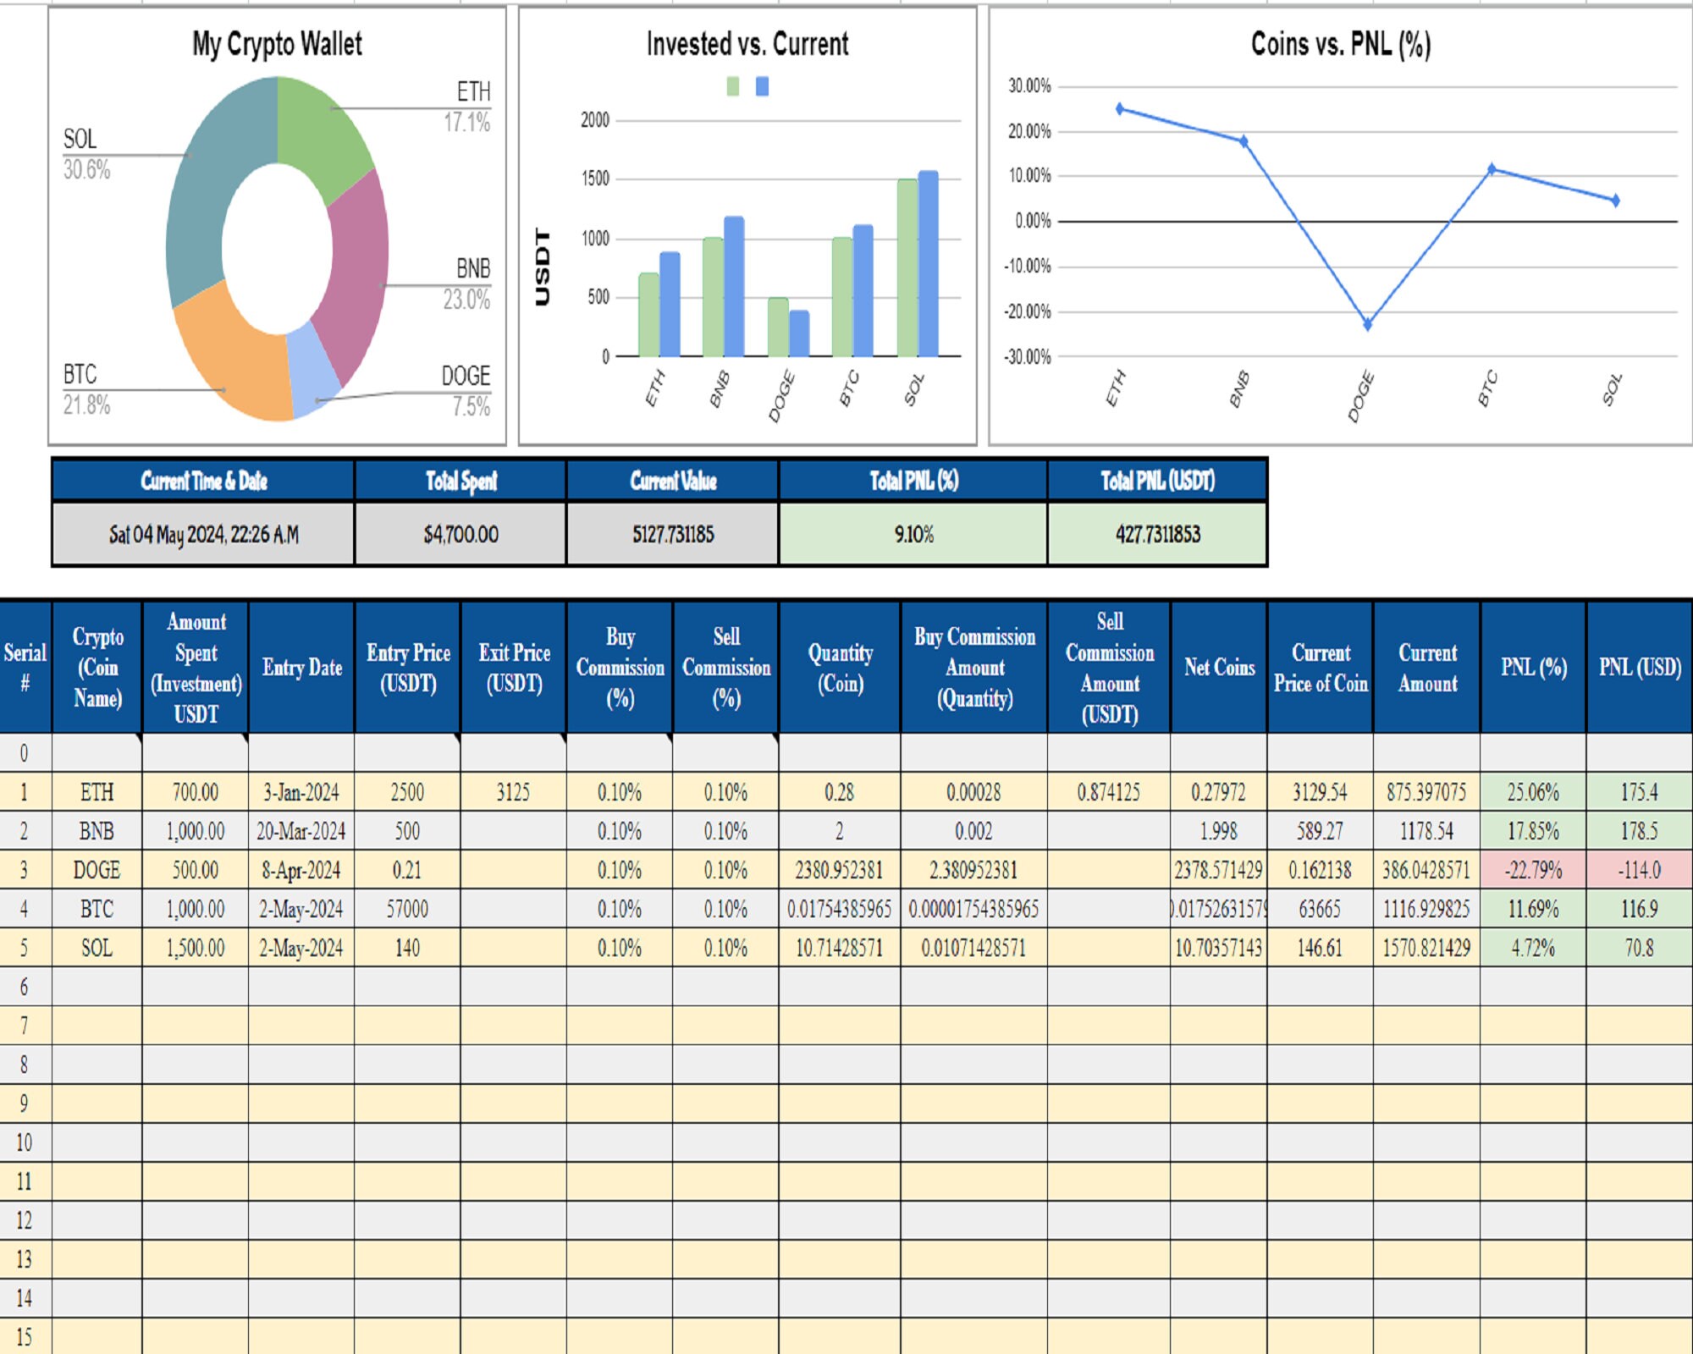Click the Entry Date column header
The height and width of the screenshot is (1354, 1693).
coord(301,669)
